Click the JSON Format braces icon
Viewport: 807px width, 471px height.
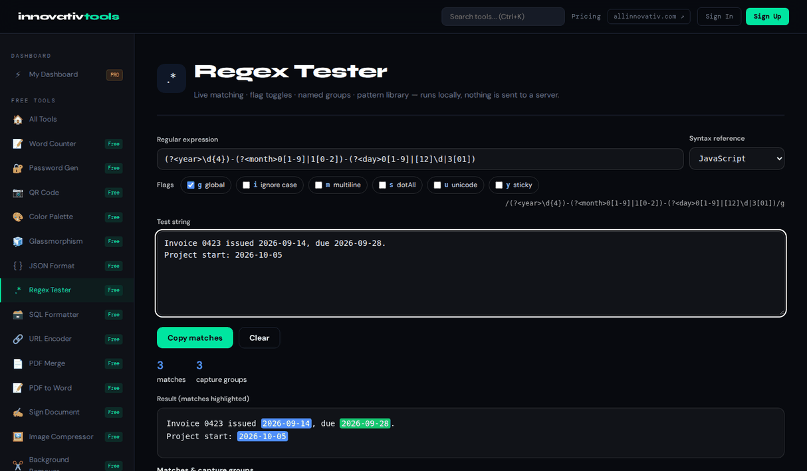[x=18, y=266]
